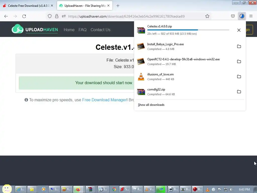
Task: Click the network tray icon
Action: click(226, 189)
